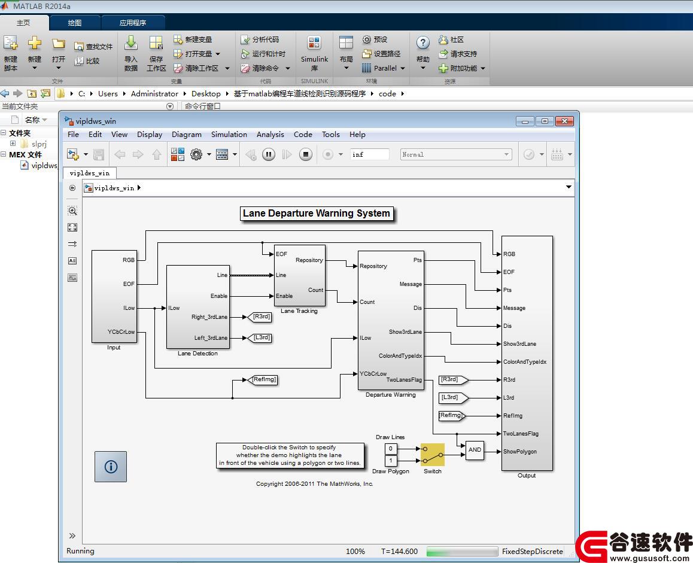Click Request Support (请求支持) icon
This screenshot has width=693, height=563.
coord(443,53)
